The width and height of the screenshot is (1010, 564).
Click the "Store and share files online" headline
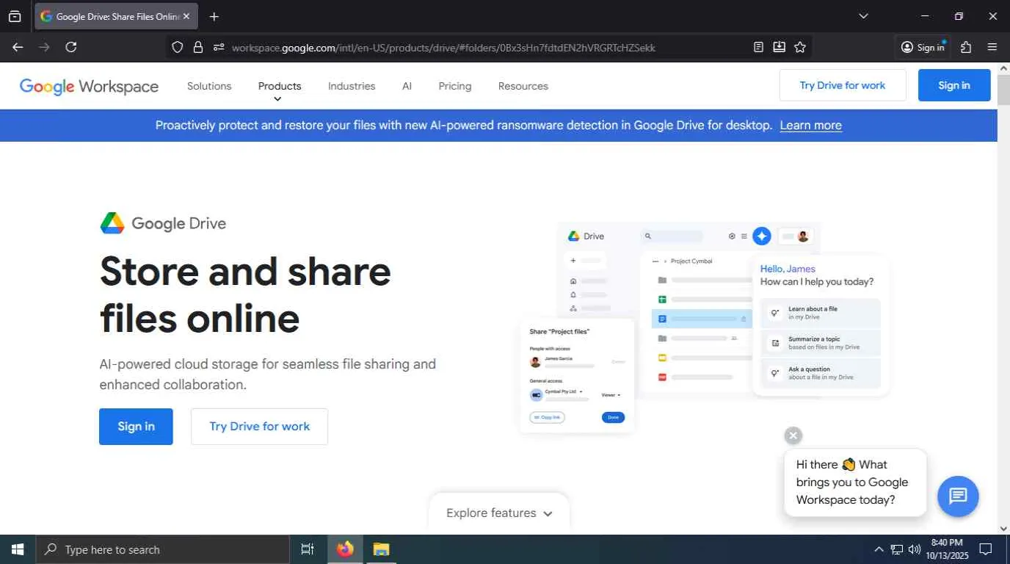coord(245,295)
